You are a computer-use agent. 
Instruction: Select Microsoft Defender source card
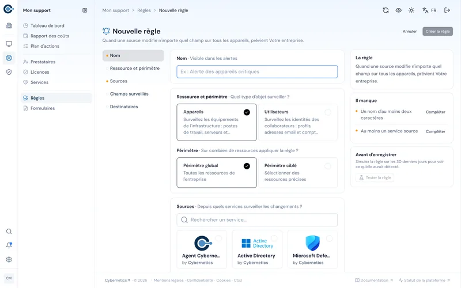(x=312, y=249)
